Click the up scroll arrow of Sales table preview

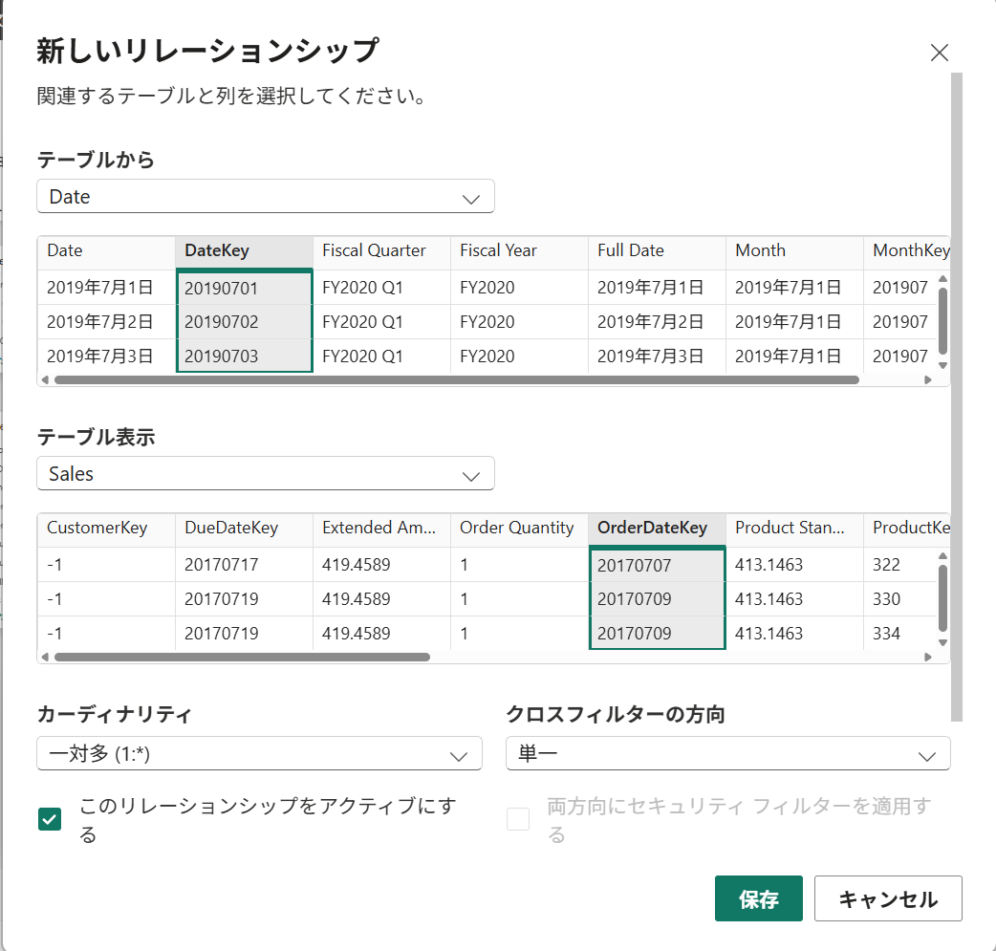(x=942, y=556)
